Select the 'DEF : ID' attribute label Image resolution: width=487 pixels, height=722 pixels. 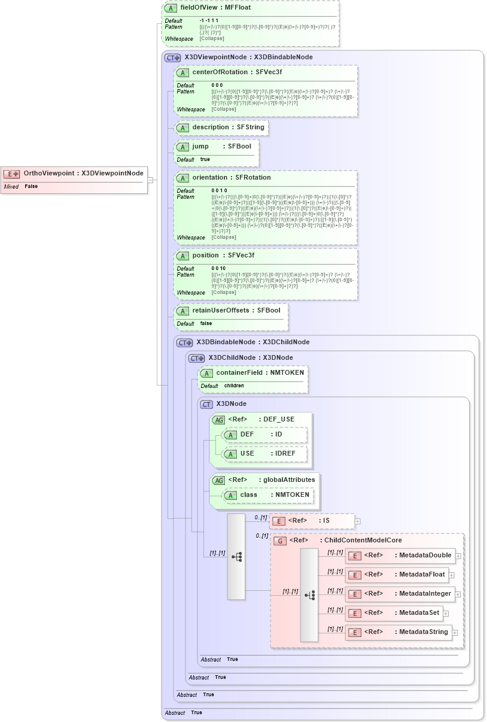coord(261,435)
